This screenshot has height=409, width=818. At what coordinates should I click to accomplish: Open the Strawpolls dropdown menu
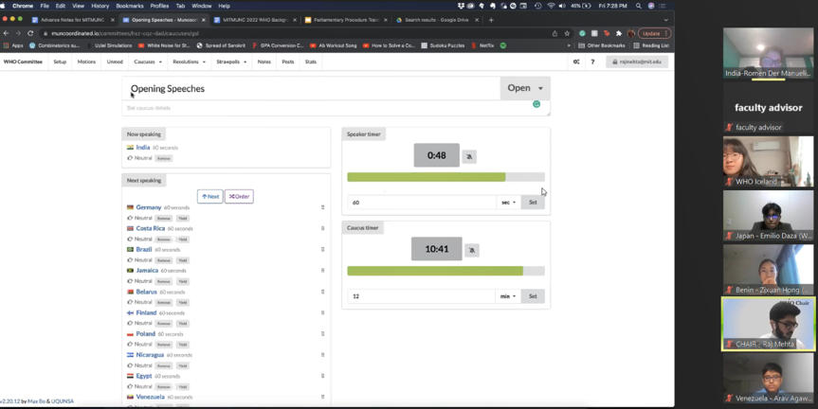(231, 62)
